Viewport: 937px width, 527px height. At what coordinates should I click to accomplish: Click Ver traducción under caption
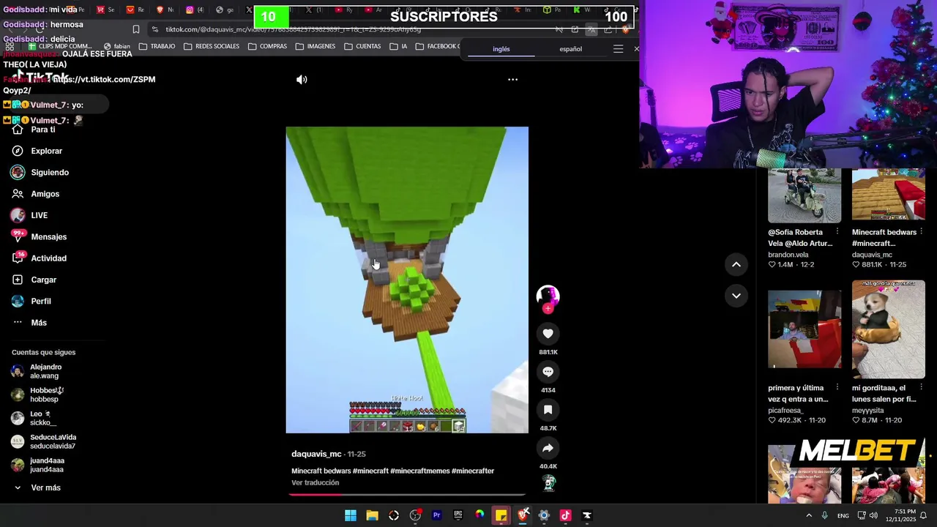(x=316, y=482)
